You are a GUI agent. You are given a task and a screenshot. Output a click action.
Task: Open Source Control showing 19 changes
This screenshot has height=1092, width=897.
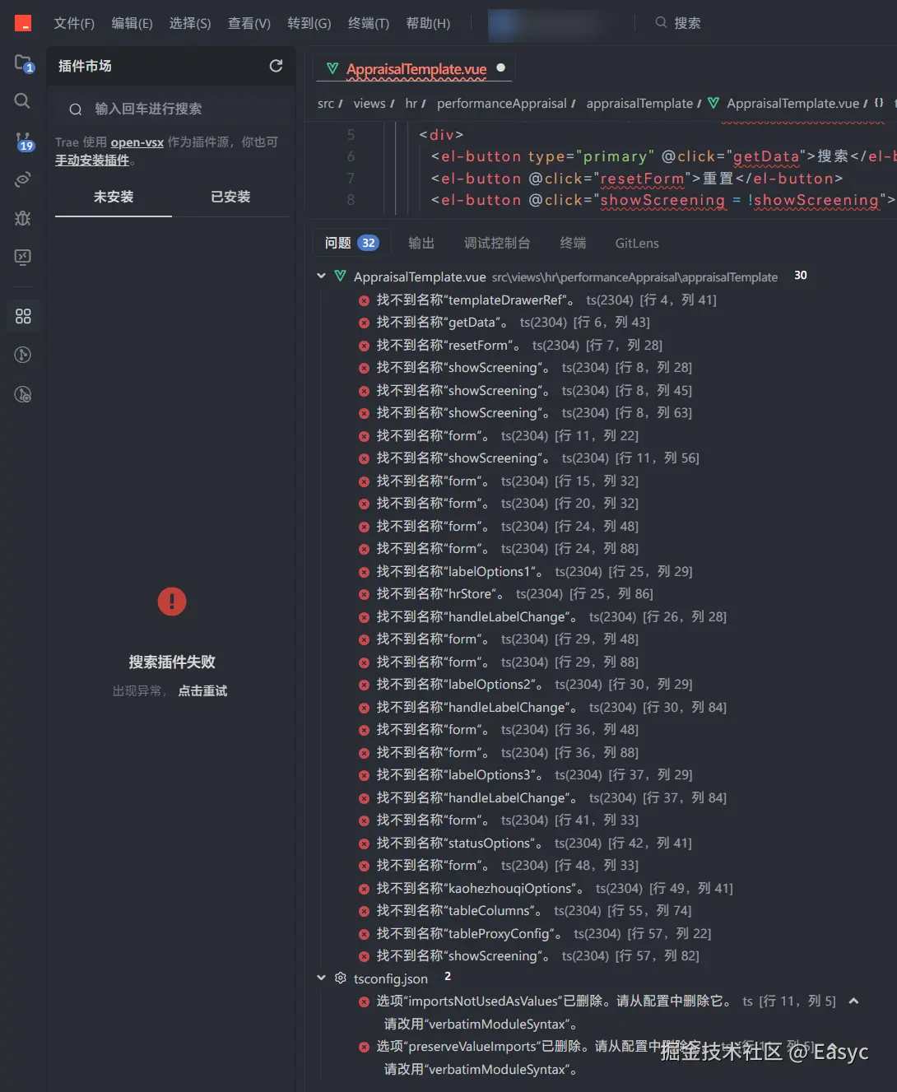22,142
